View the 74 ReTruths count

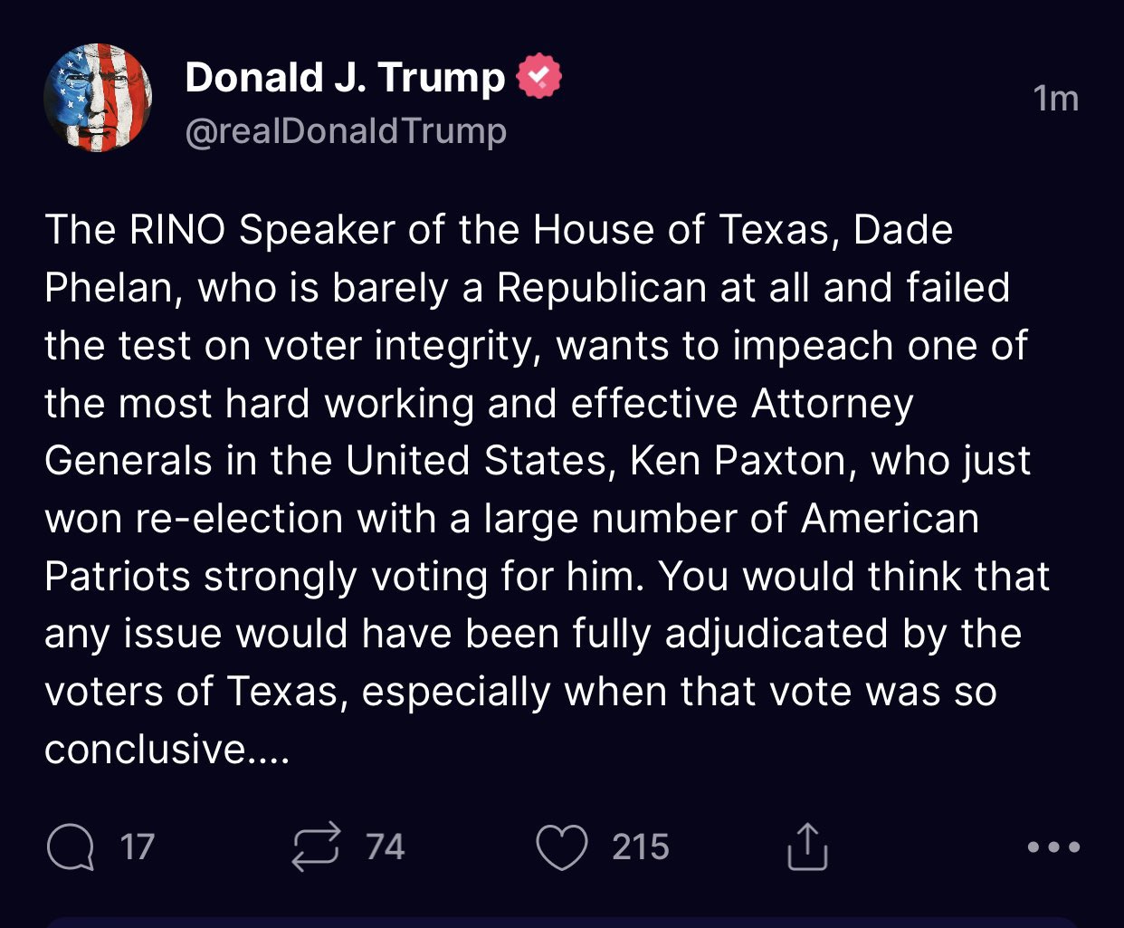pos(385,847)
